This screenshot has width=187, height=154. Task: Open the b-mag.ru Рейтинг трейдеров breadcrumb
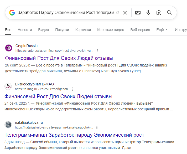point(41,89)
